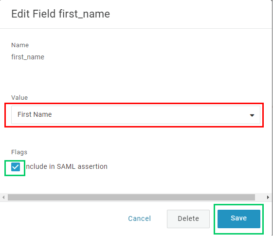Click the gray horizontal scrollbar thumb
This screenshot has width=273, height=236.
(x=131, y=198)
